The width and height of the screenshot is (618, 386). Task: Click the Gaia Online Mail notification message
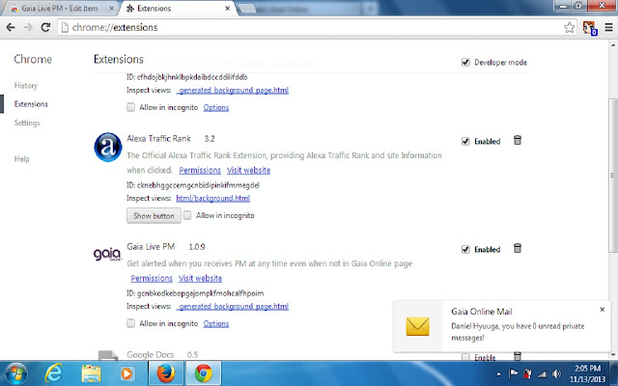coord(518,332)
